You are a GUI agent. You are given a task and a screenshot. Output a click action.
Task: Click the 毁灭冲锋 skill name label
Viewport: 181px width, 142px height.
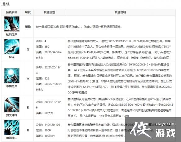pyautogui.click(x=12, y=115)
